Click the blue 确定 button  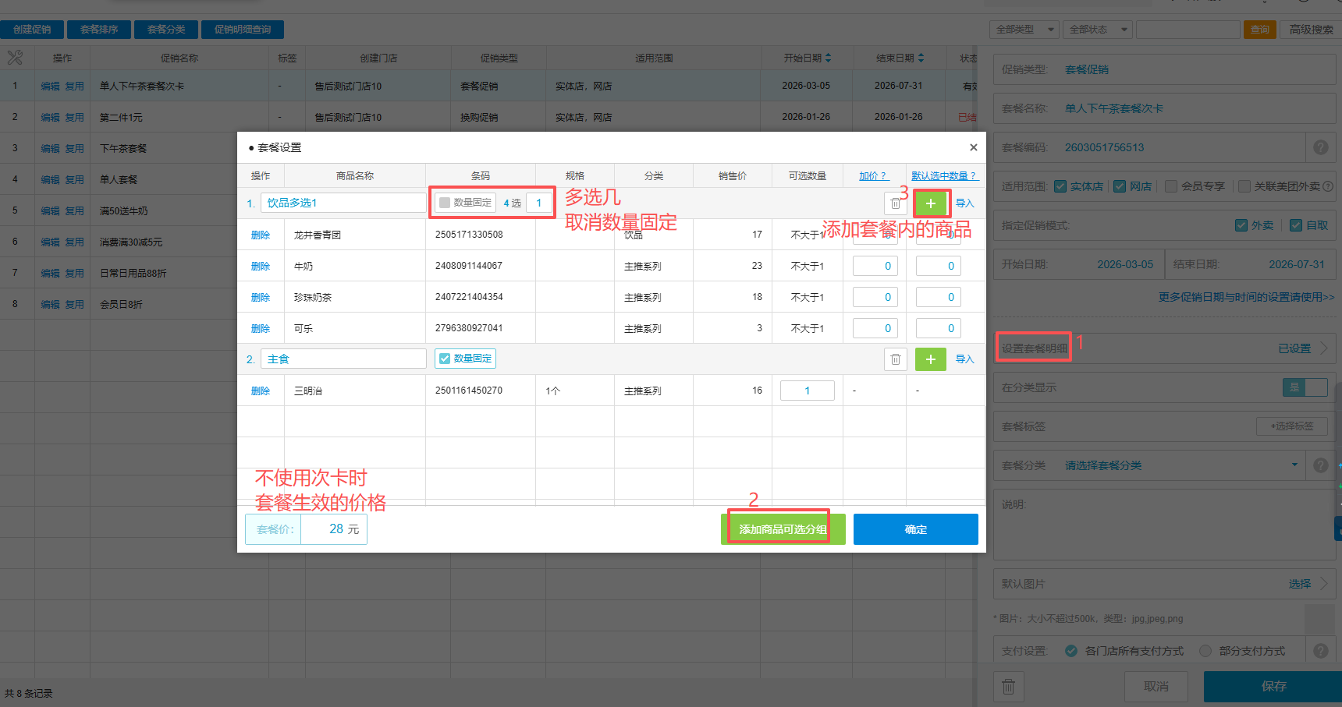click(915, 529)
